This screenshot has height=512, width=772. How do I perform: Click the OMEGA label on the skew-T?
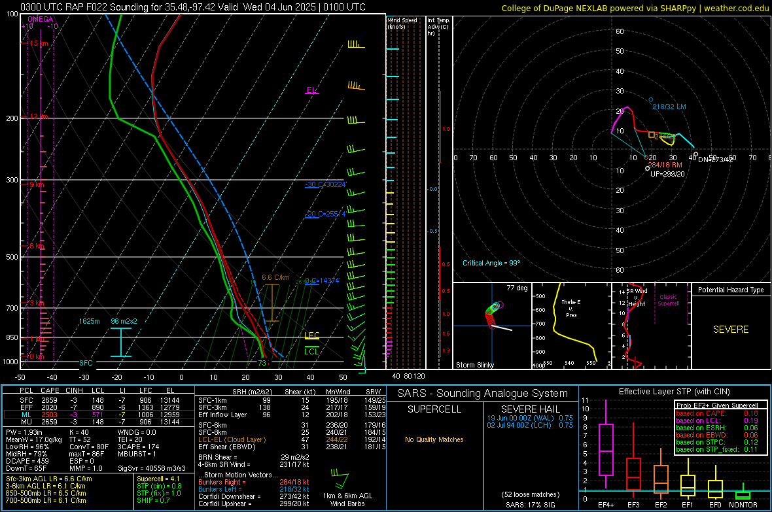click(x=41, y=19)
